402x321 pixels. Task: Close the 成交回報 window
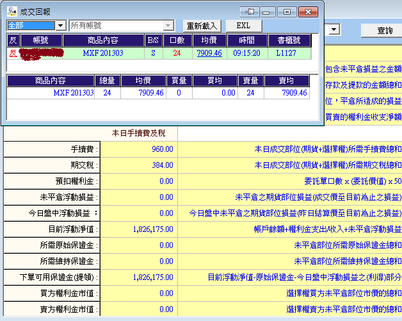click(308, 12)
